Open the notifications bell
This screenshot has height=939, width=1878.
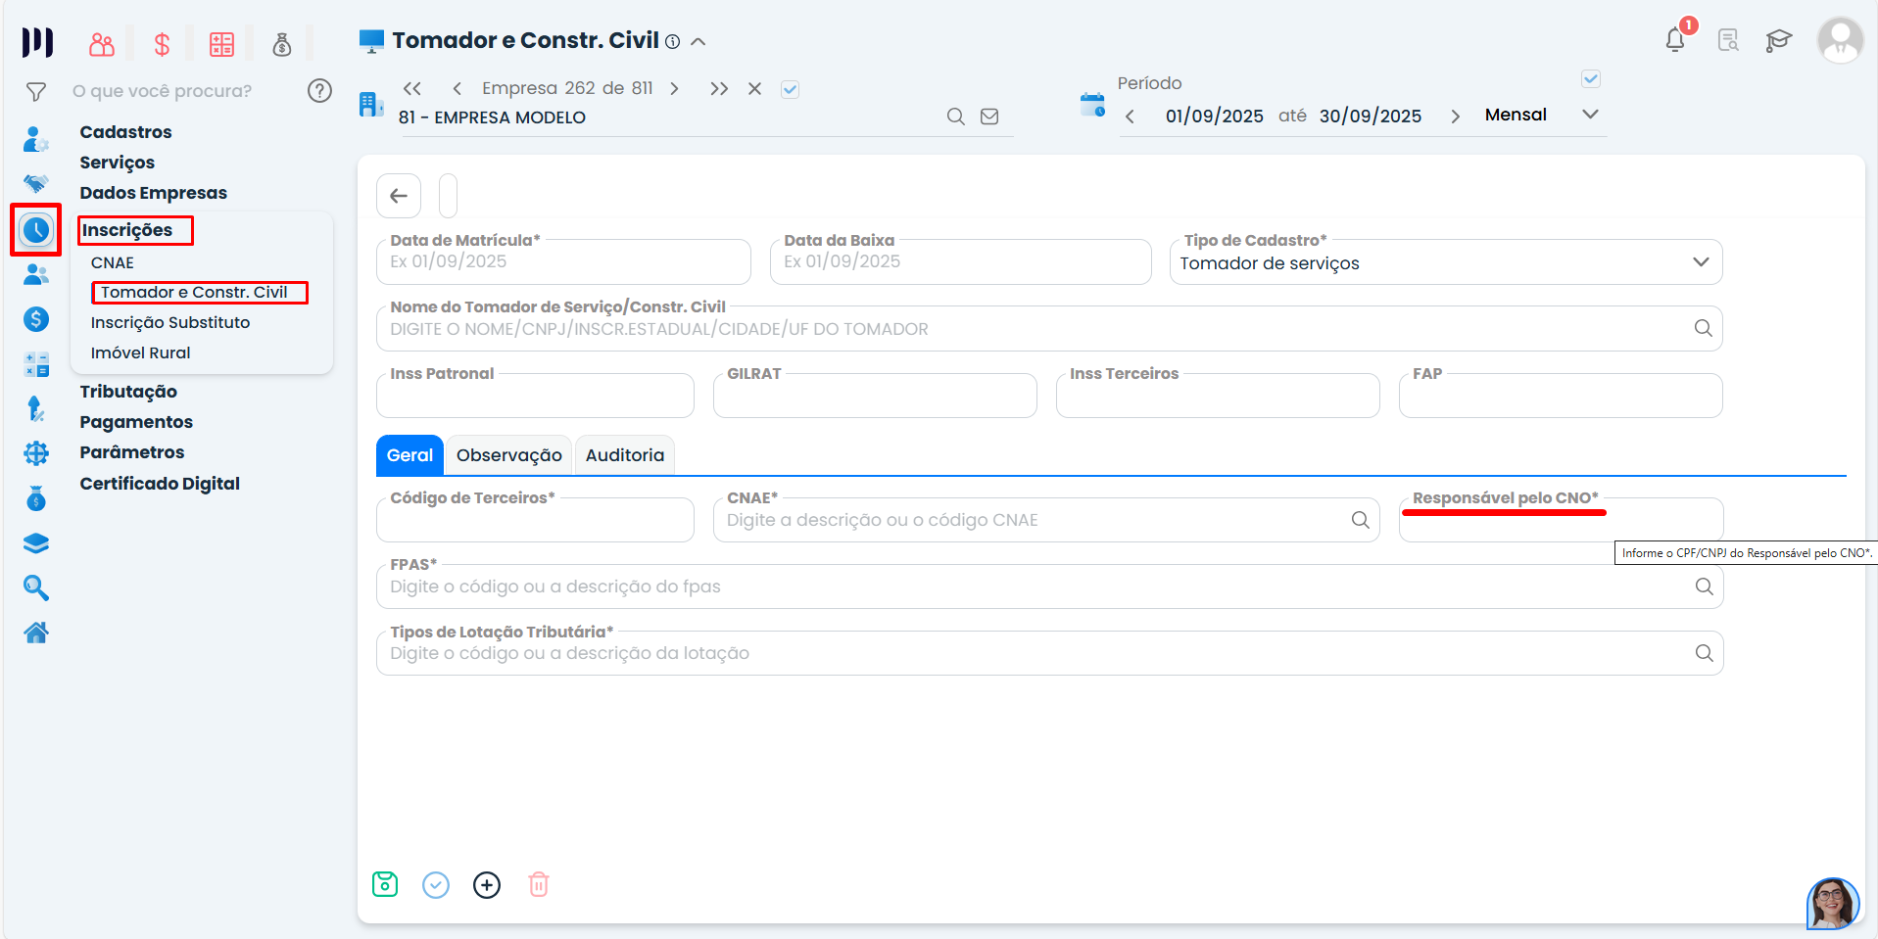tap(1675, 39)
